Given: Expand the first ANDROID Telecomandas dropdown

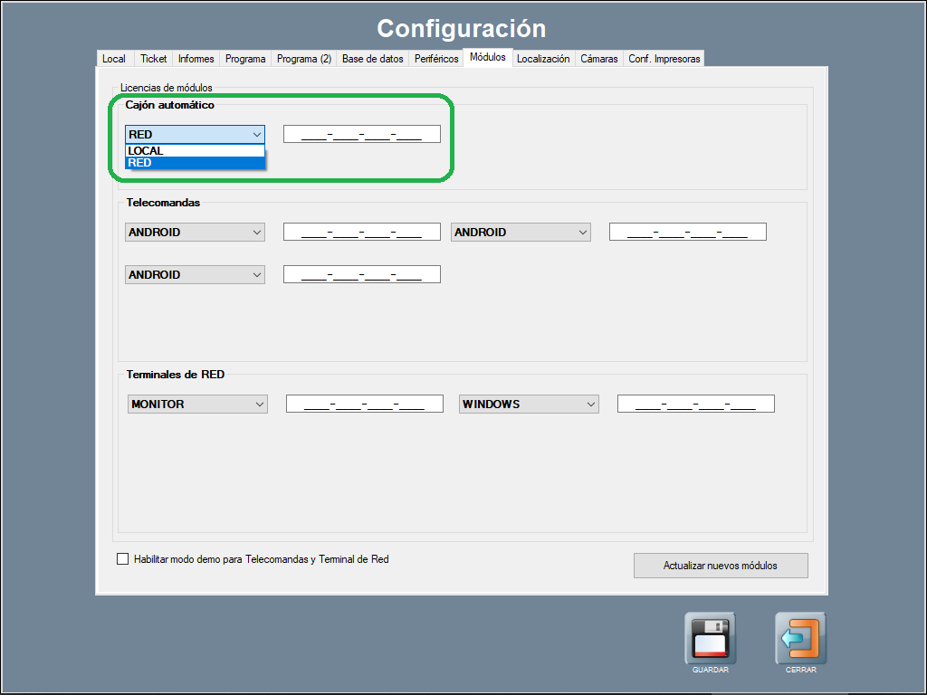Looking at the screenshot, I should 195,232.
